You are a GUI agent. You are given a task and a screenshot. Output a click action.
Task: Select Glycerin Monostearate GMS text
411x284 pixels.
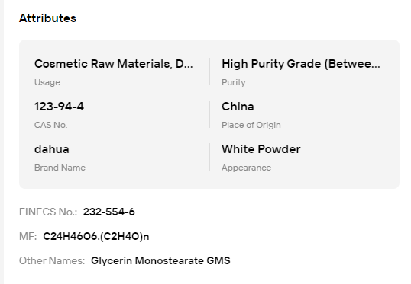click(x=160, y=260)
